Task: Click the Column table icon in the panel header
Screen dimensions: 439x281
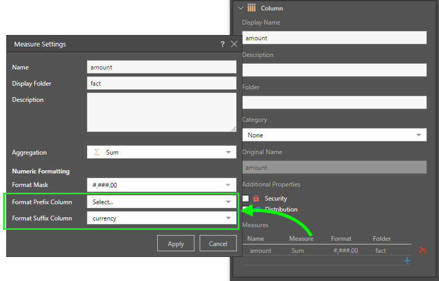Action: [x=251, y=8]
